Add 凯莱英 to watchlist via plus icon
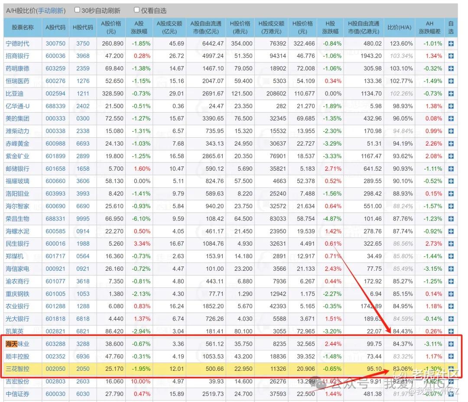Screen dimensions: 468x402 point(451,331)
